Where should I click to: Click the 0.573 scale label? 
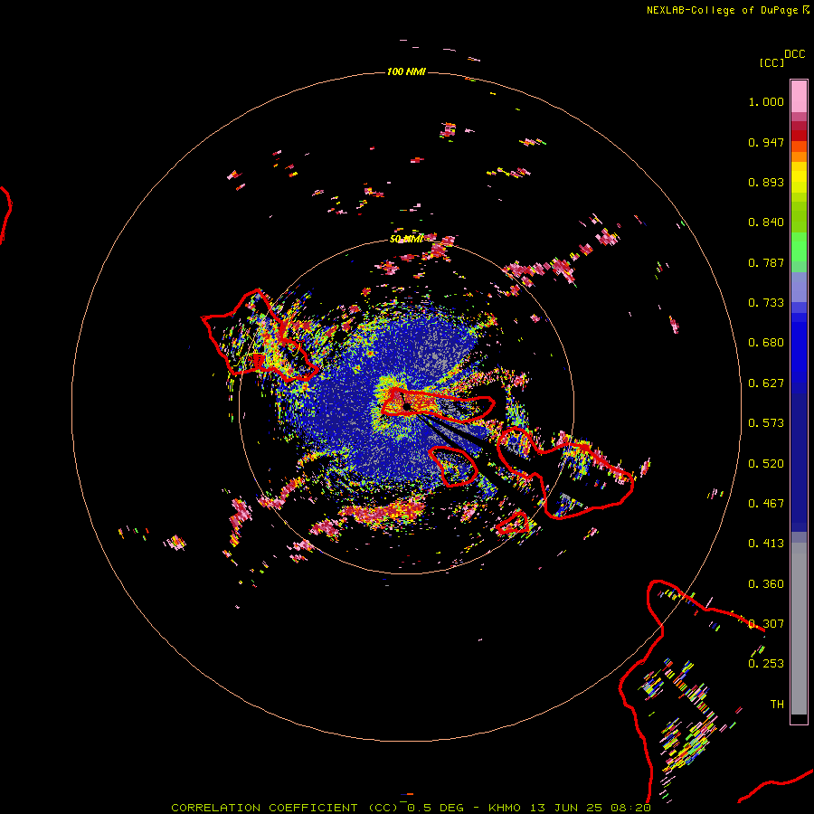[766, 423]
